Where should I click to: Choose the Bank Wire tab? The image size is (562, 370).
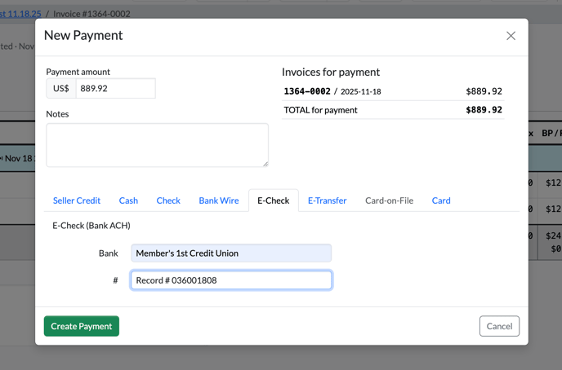click(x=219, y=200)
